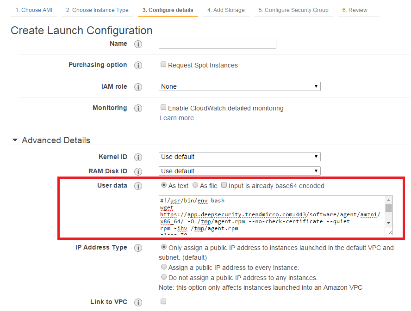Open the Choose AMI step
Image resolution: width=411 pixels, height=311 pixels.
click(x=33, y=9)
